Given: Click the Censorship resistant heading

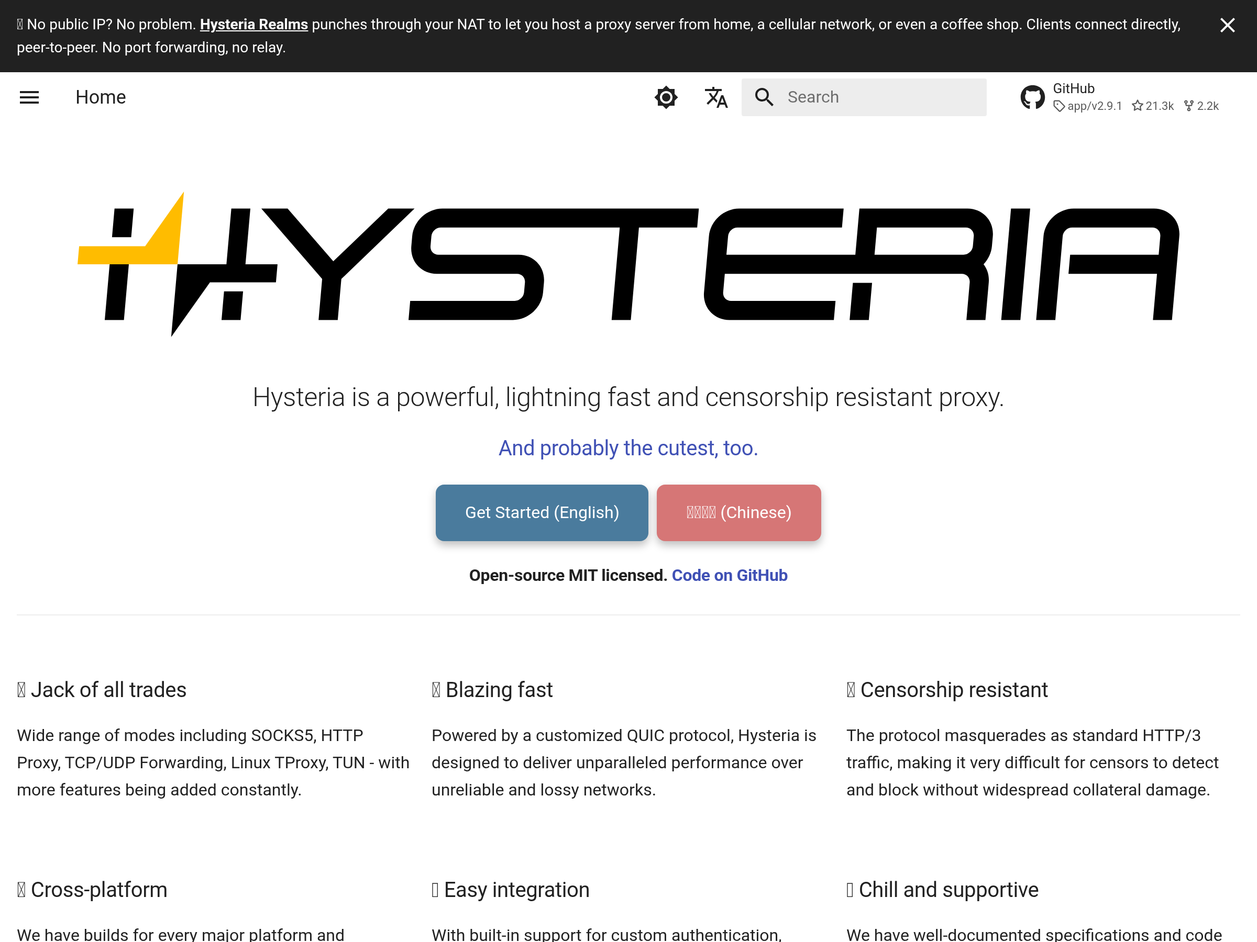Looking at the screenshot, I should (x=947, y=690).
